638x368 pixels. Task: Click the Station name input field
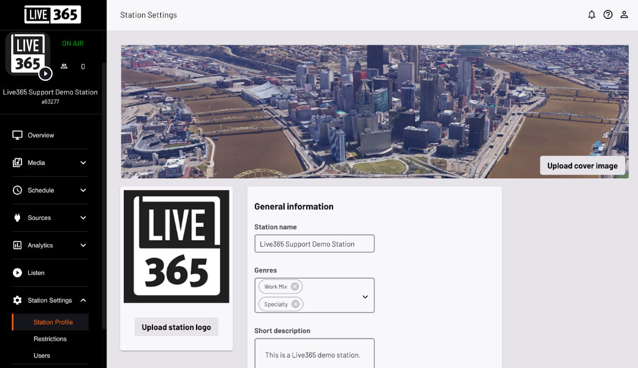point(314,244)
